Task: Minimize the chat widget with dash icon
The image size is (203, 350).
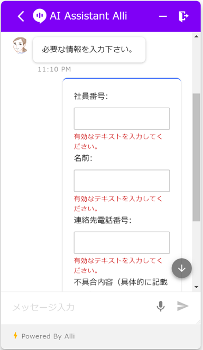Action: [x=163, y=16]
